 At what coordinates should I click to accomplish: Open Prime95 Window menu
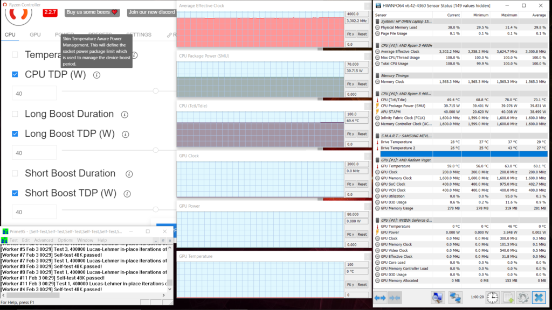point(85,240)
